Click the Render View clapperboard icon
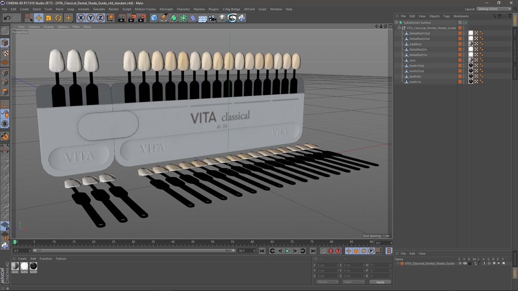Viewport: 518px width, 291px height. pos(122,18)
